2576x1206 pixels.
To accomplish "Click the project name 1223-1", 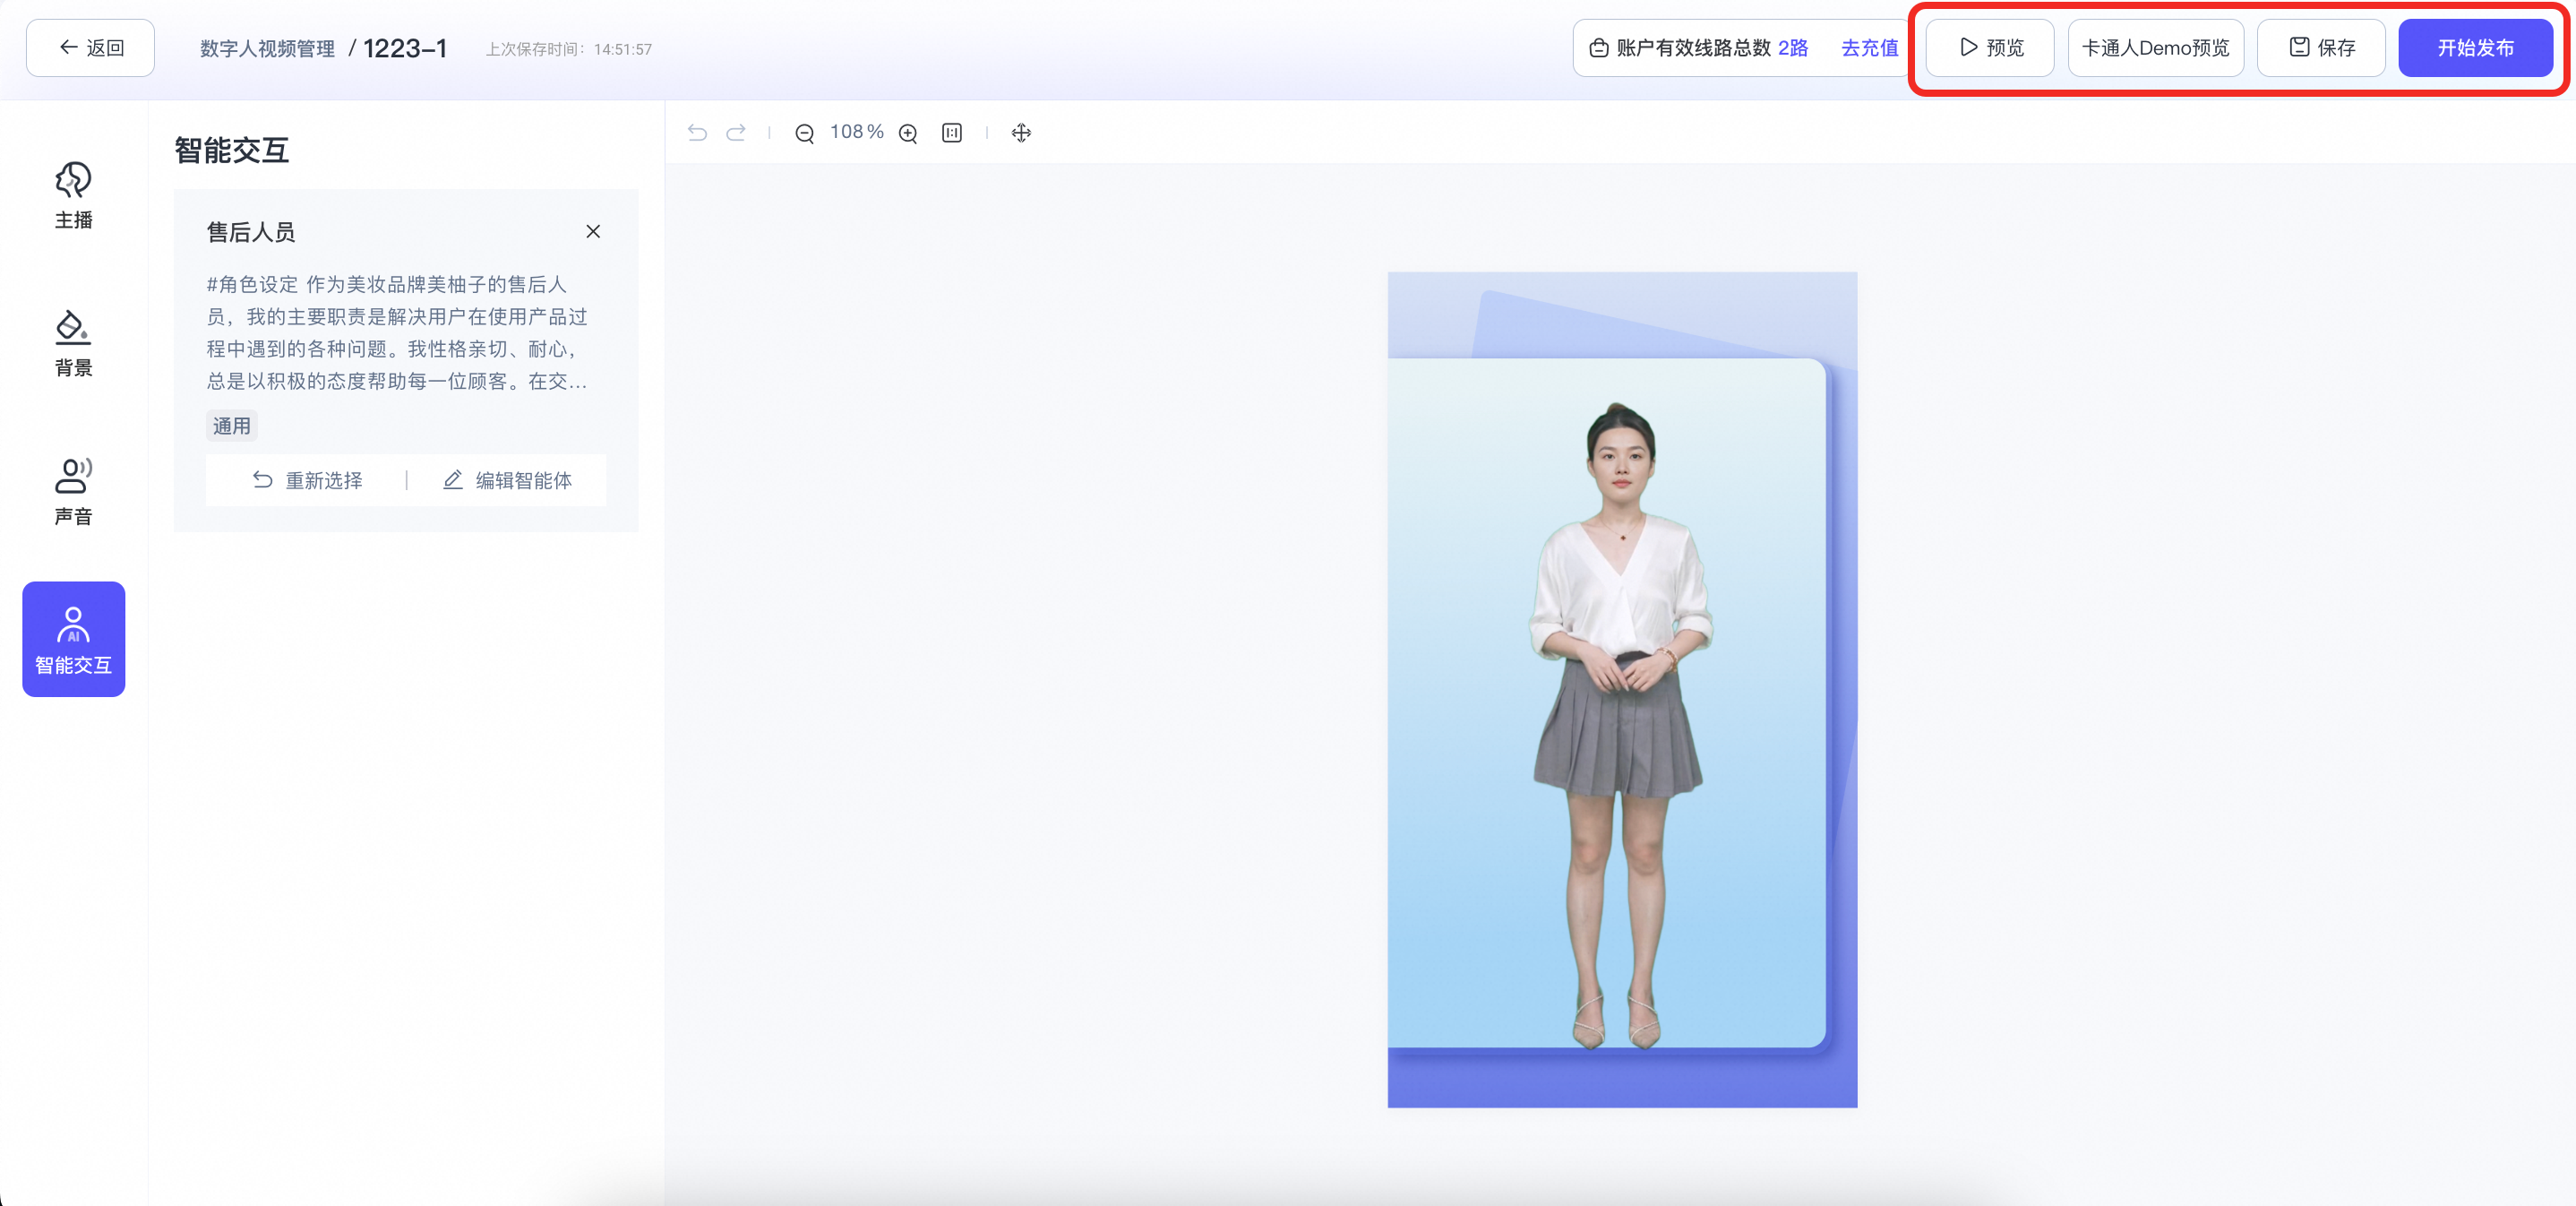I will 404,48.
